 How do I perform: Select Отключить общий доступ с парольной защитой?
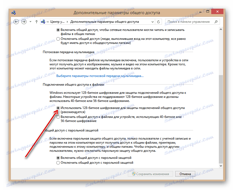(58, 163)
